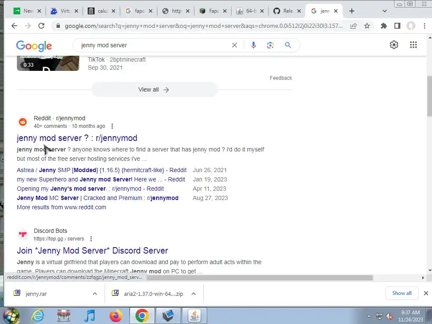Open more options for Discord Bots result
The image size is (432, 324).
pos(91,239)
